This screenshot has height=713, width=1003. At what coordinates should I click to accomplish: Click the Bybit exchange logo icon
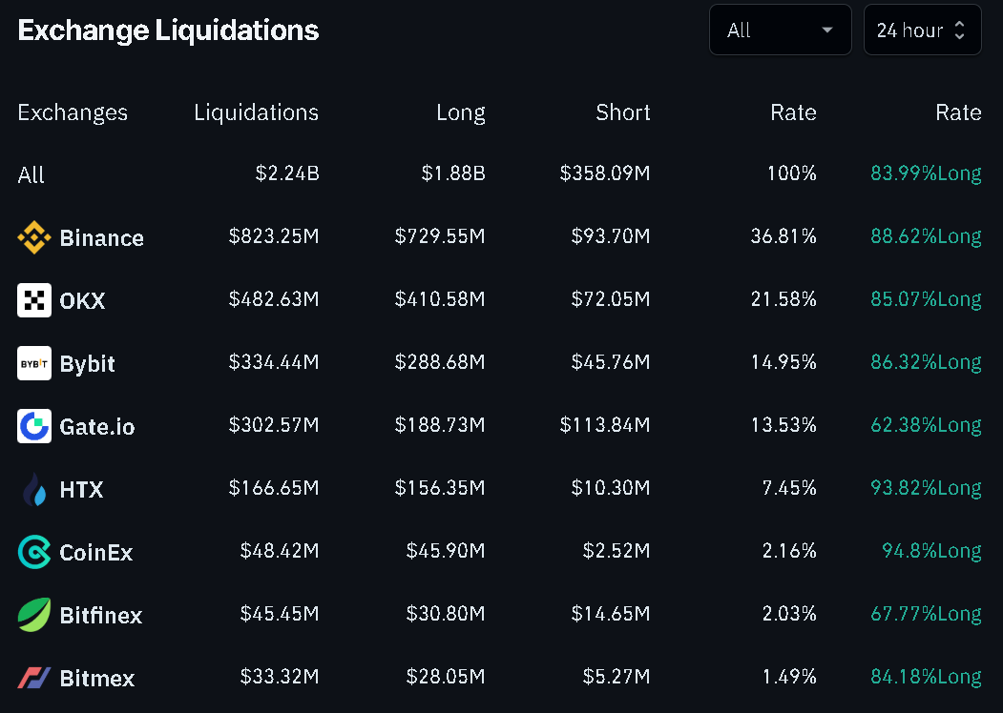point(34,363)
